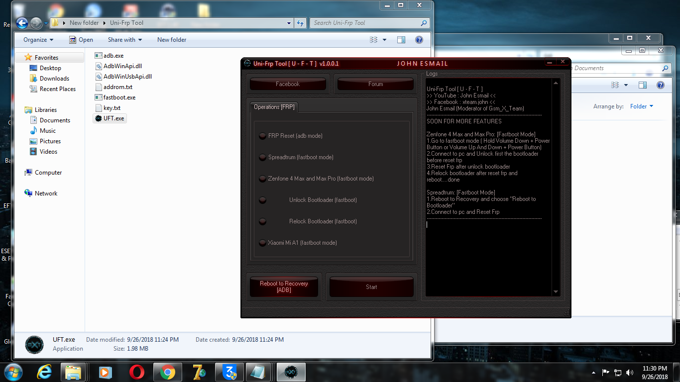Toggle the preview pane icon
Viewport: 680px width, 382px height.
coord(401,40)
